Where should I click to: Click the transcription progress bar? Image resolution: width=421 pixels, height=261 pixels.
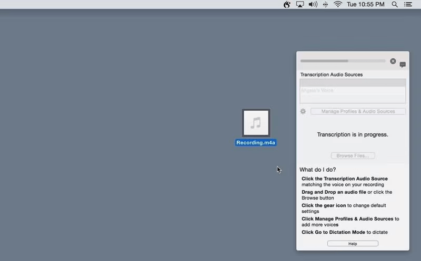tap(343, 61)
